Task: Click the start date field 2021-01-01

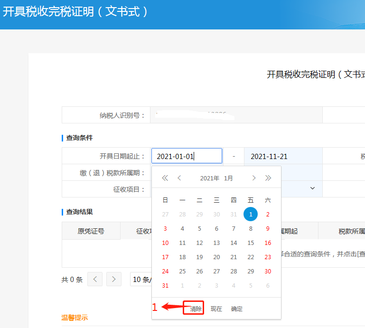Action: (187, 156)
